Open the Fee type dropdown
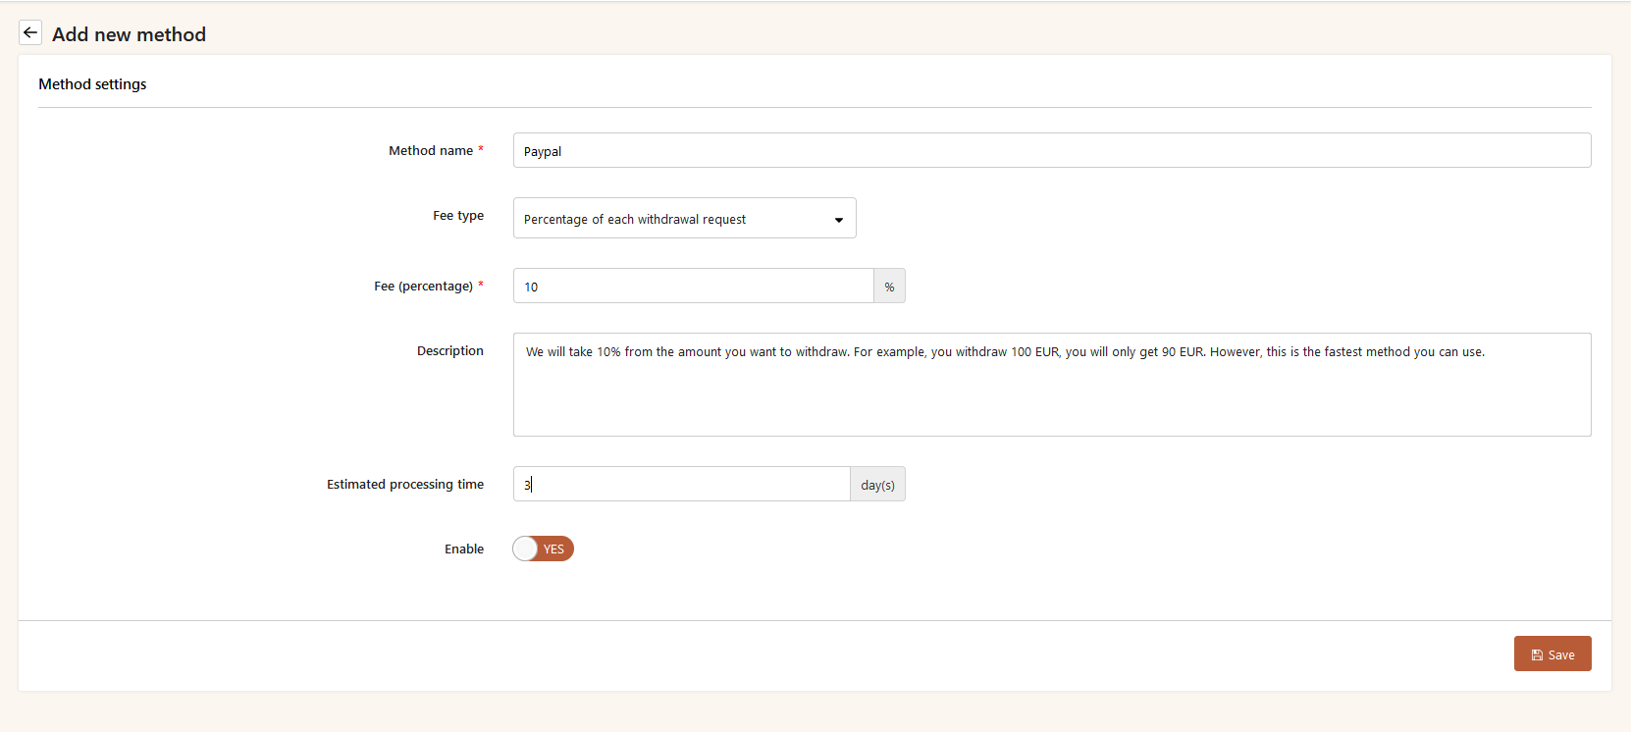Image resolution: width=1631 pixels, height=732 pixels. 684,218
